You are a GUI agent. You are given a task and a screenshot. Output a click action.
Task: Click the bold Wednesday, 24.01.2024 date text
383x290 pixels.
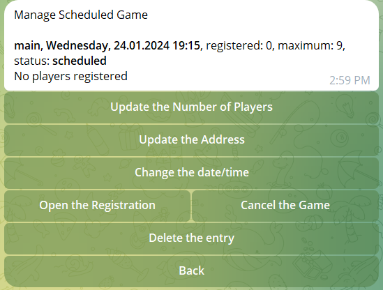pyautogui.click(x=108, y=45)
